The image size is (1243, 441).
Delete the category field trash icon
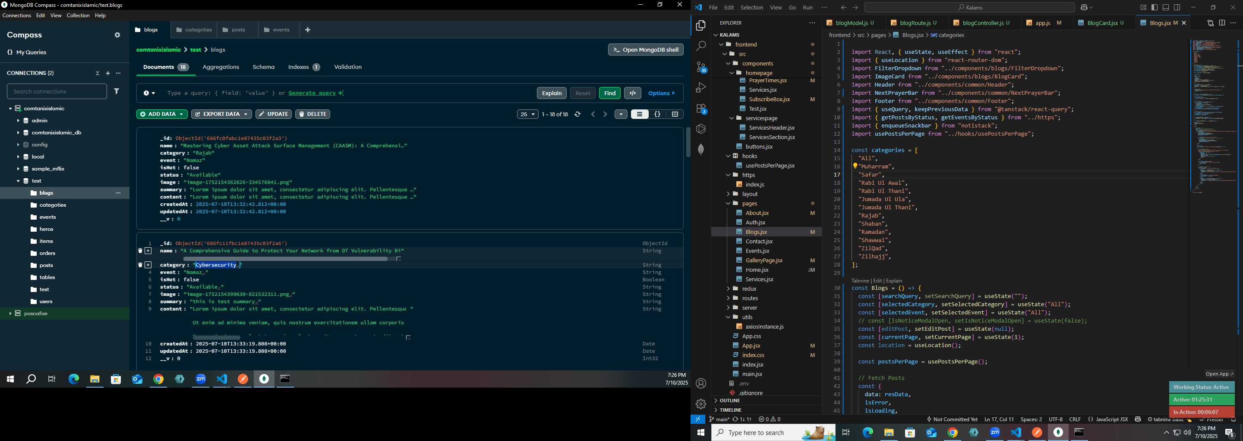(140, 265)
